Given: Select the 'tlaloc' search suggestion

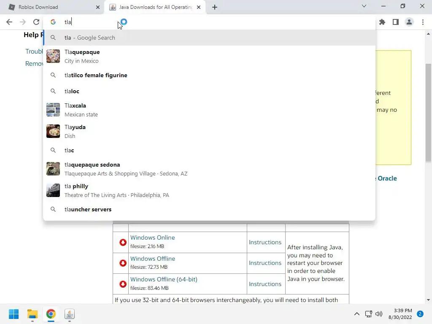Looking at the screenshot, I should click(x=209, y=91).
